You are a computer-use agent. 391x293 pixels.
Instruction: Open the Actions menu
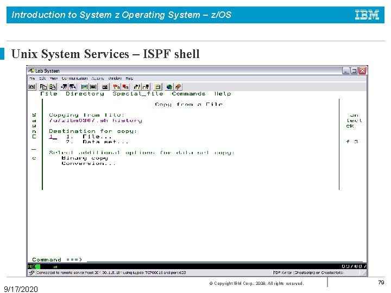pos(98,78)
